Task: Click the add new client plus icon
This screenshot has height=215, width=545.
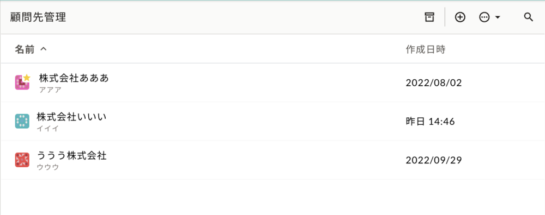Action: coord(460,17)
